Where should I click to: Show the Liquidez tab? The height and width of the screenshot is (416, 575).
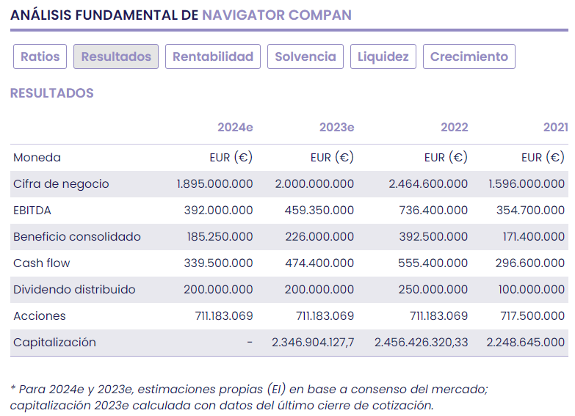point(383,56)
